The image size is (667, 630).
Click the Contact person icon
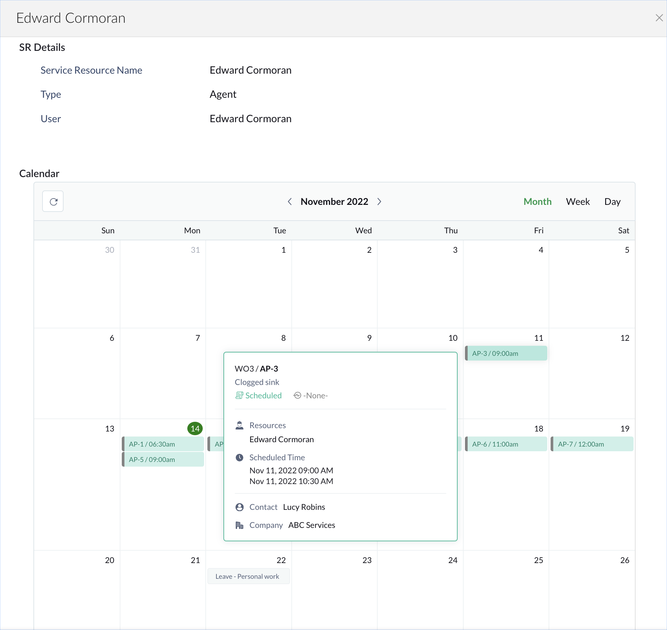click(240, 507)
